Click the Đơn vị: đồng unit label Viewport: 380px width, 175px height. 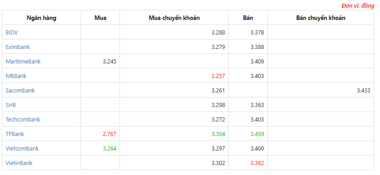click(x=358, y=6)
